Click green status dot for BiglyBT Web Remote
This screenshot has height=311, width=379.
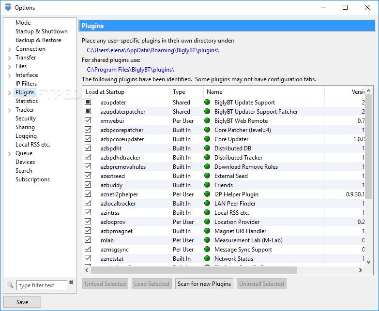point(207,120)
